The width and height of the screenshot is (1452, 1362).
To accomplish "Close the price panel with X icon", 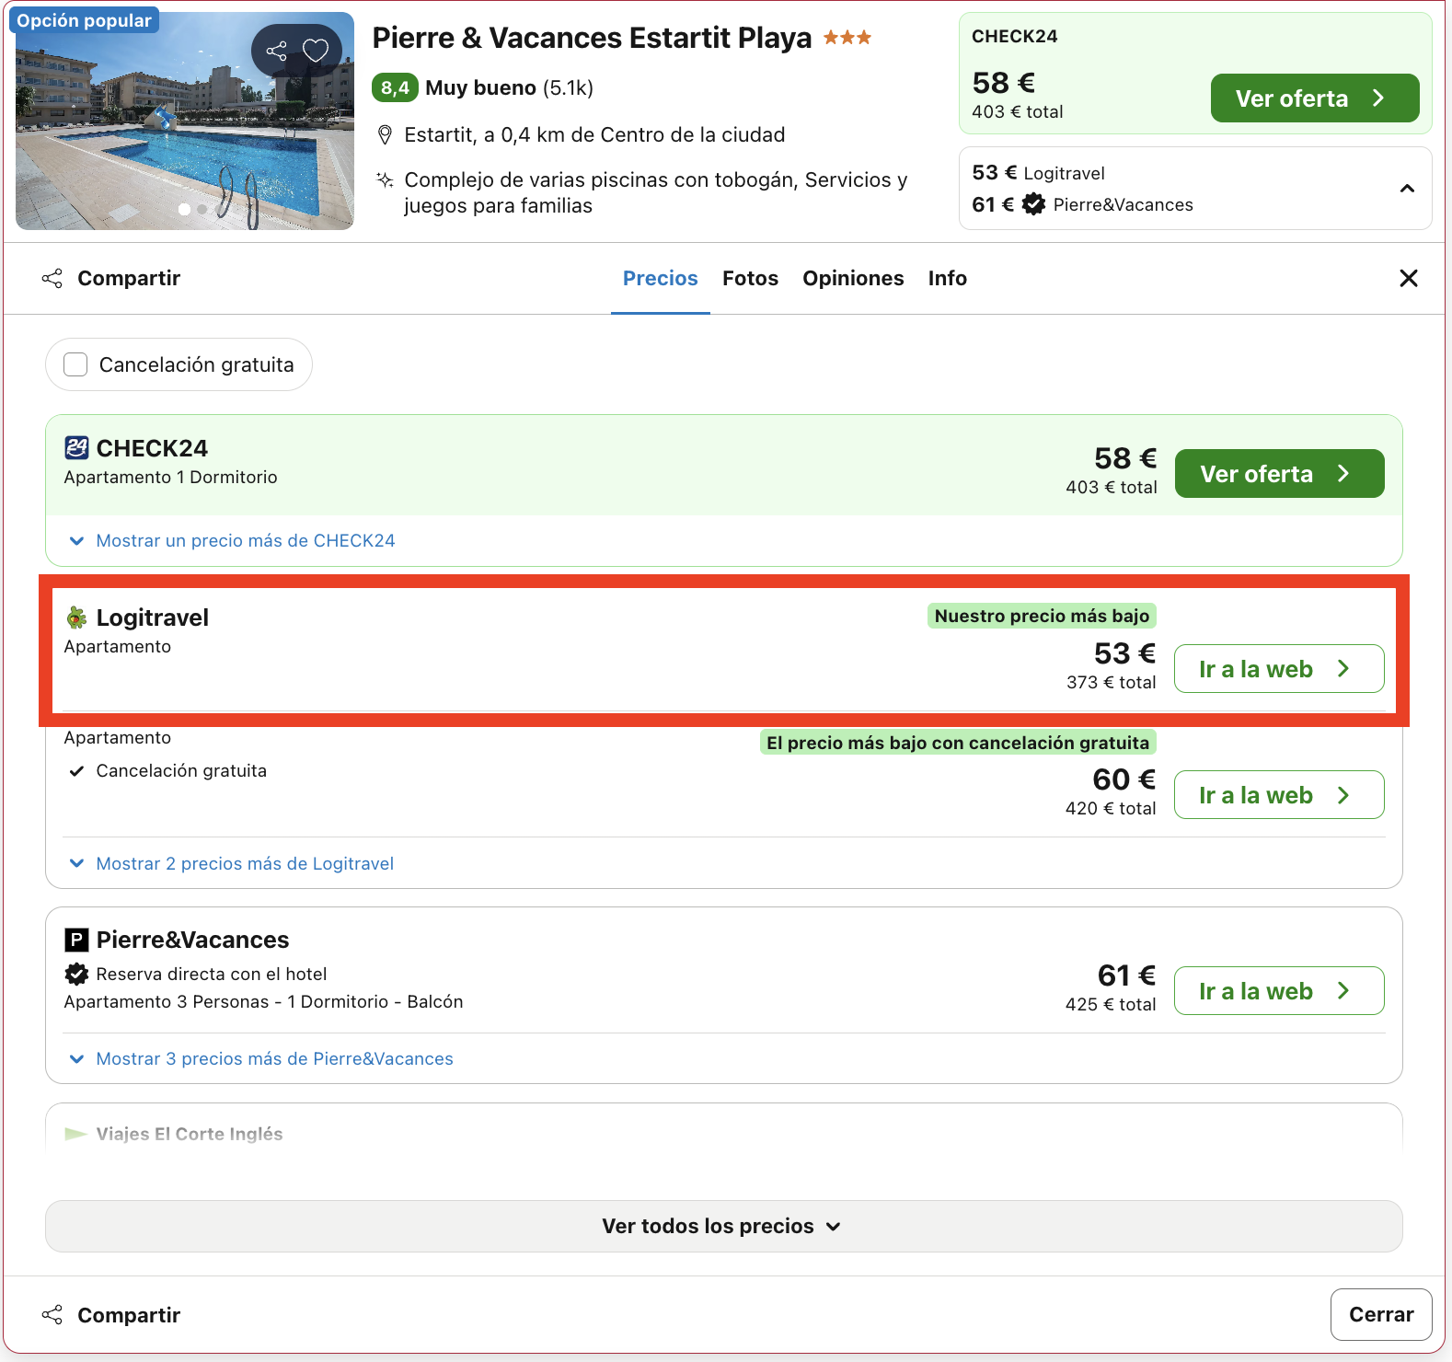I will 1408,278.
